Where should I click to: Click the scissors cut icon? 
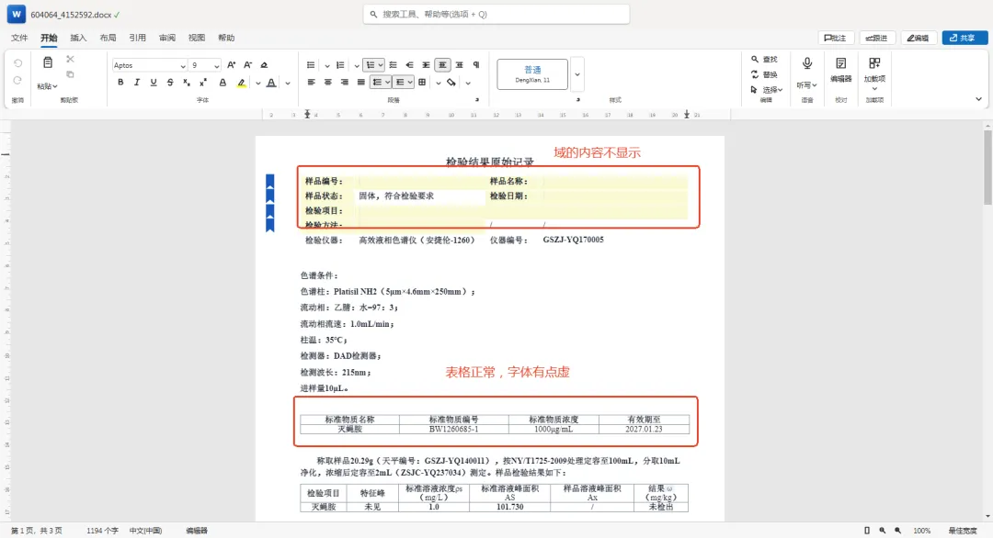coord(70,59)
